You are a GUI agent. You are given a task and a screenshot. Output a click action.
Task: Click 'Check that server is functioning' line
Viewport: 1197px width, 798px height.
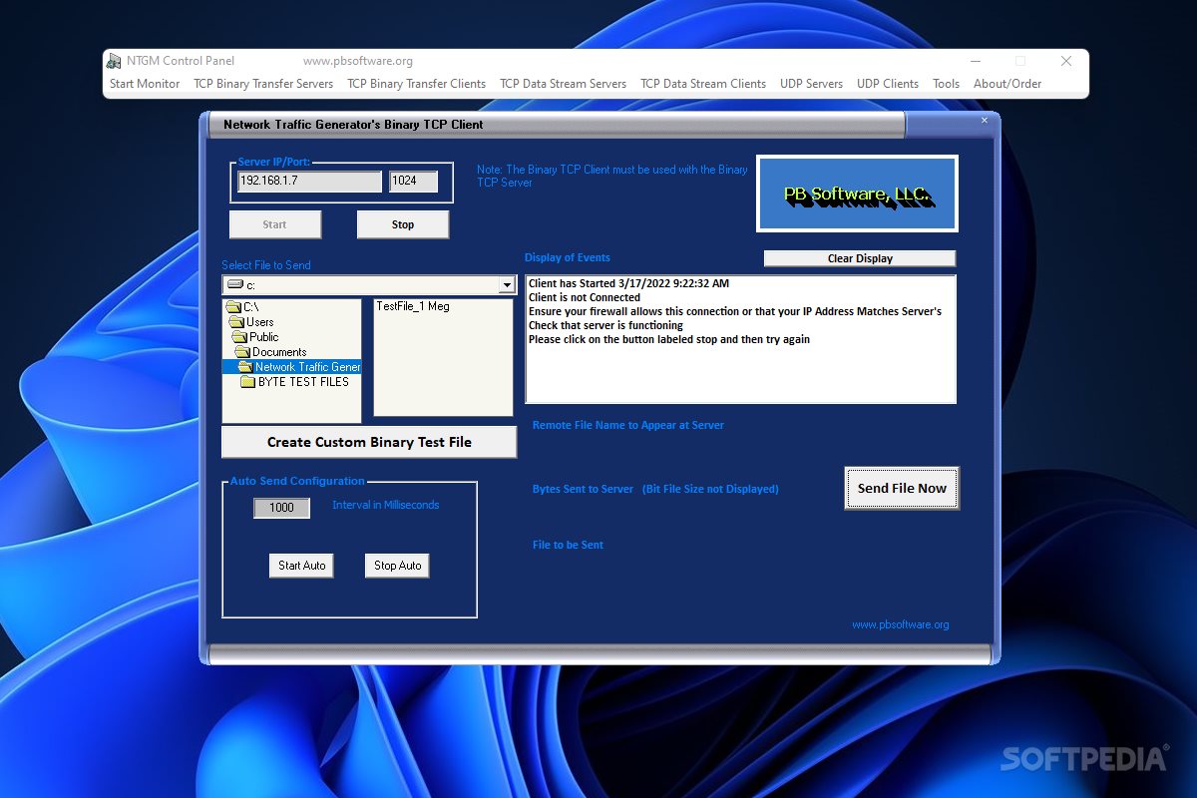[x=605, y=325]
